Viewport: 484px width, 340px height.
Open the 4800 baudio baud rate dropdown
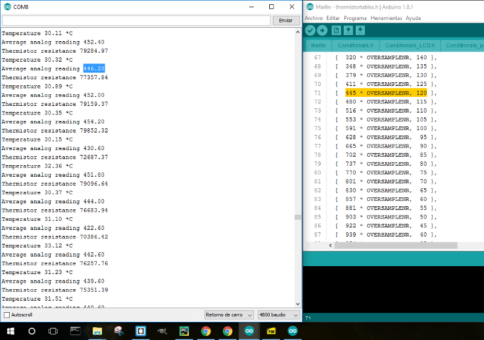(x=279, y=315)
